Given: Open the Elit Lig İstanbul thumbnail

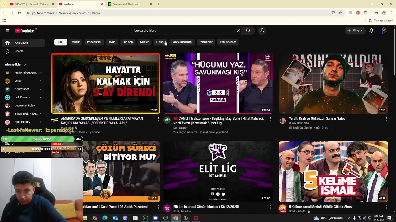Looking at the screenshot, I should 218,171.
